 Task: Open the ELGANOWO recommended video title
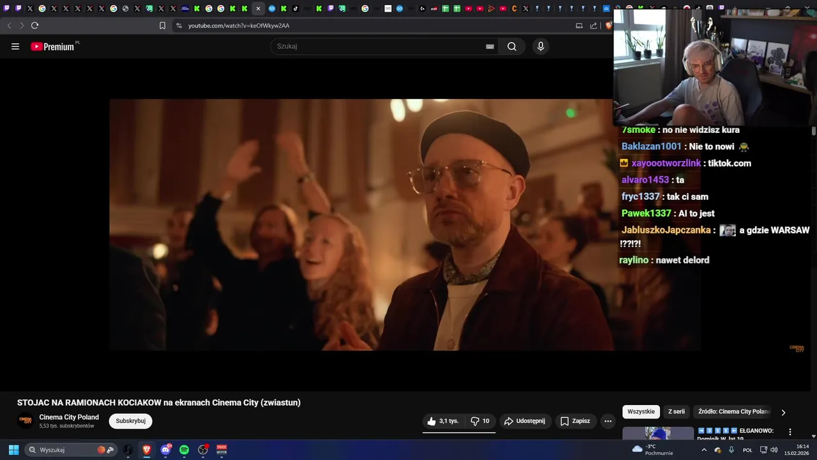coord(735,434)
